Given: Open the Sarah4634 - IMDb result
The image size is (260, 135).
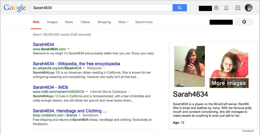Looking at the screenshot, I should click(50, 87).
